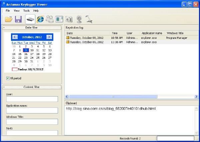
Task: Select October 31 in the calendar
Action: click(32, 61)
